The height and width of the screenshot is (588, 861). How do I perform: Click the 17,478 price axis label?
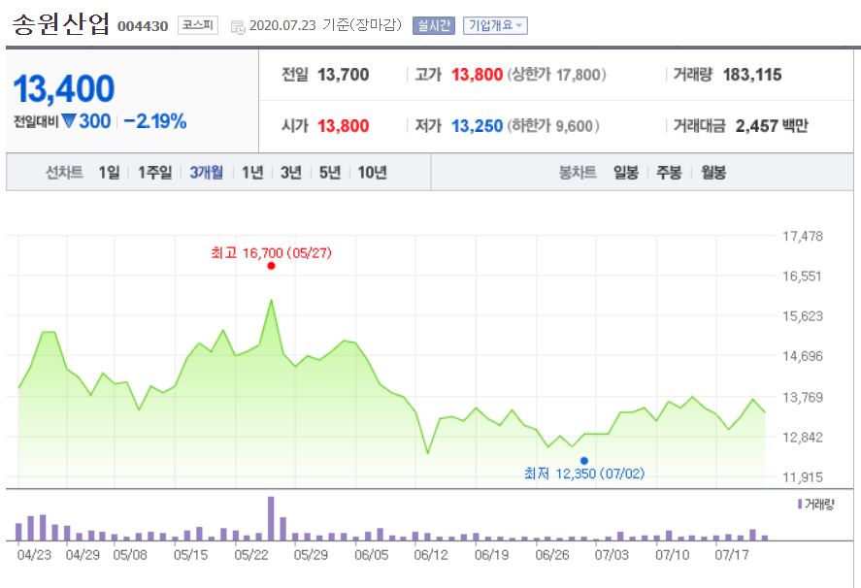(803, 236)
